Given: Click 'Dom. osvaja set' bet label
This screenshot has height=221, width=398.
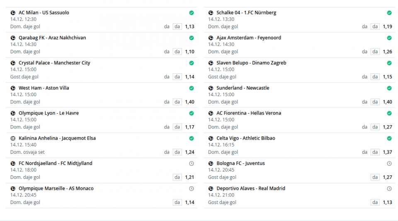Looking at the screenshot, I should point(27,152).
